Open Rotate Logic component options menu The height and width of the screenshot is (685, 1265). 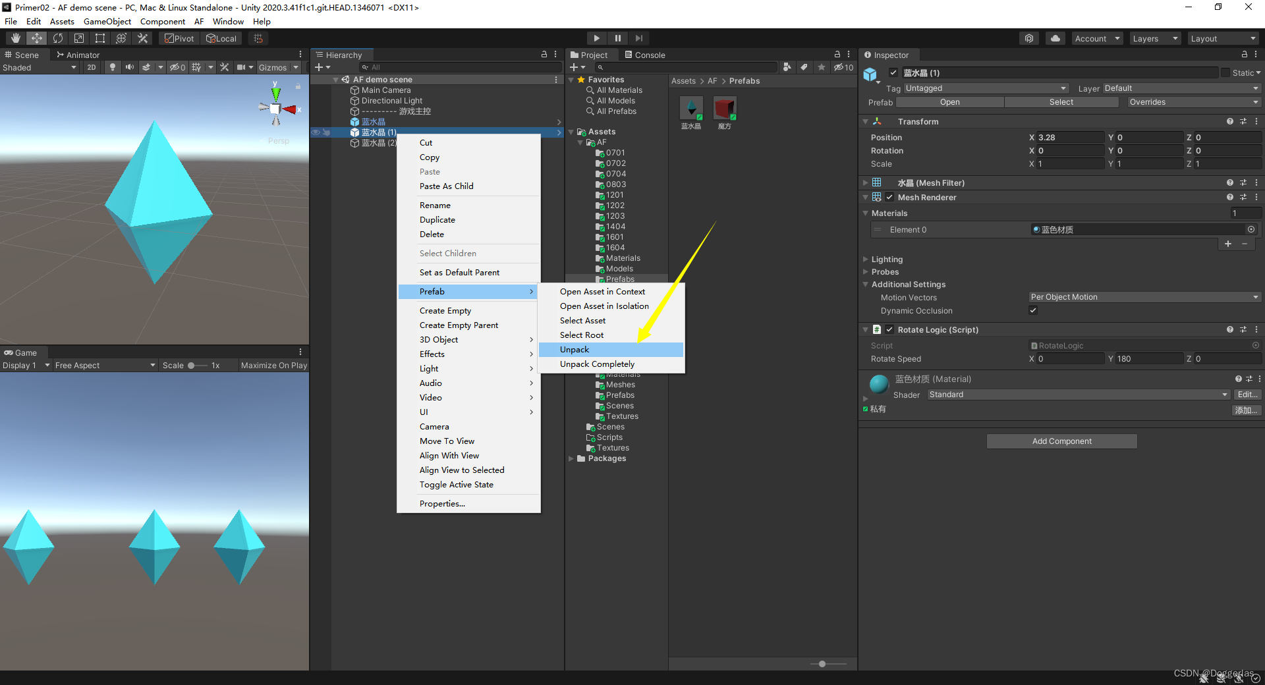pyautogui.click(x=1256, y=329)
